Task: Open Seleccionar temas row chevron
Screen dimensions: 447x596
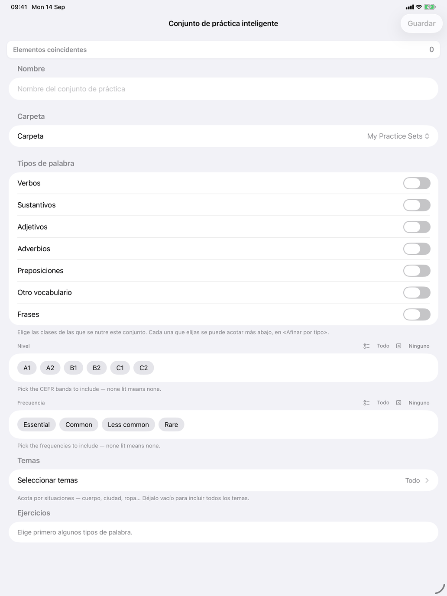Action: pyautogui.click(x=427, y=480)
